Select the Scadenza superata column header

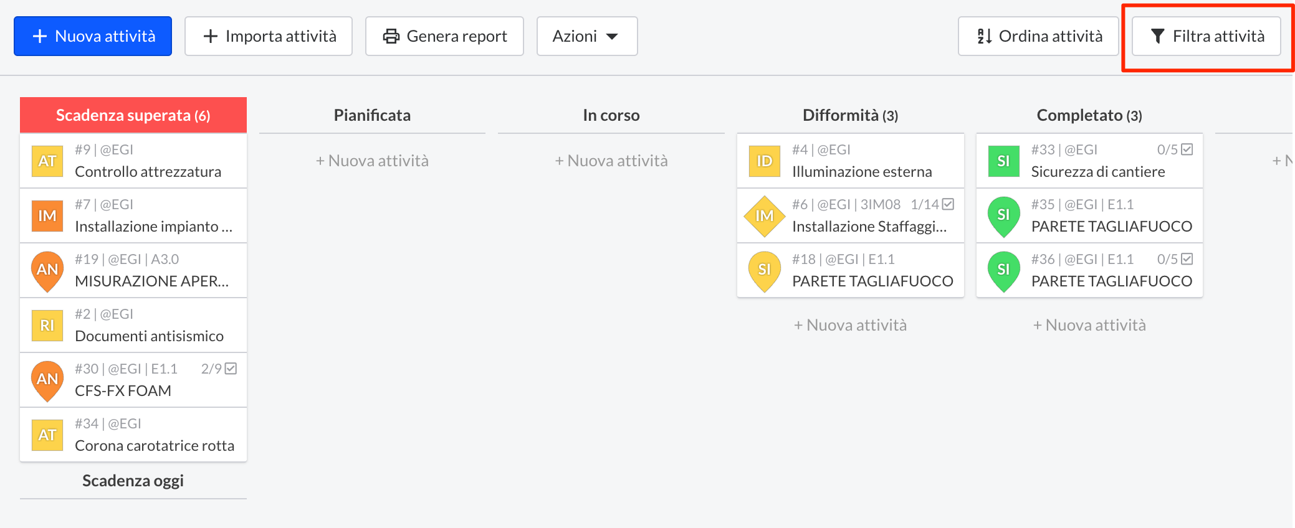pyautogui.click(x=133, y=115)
